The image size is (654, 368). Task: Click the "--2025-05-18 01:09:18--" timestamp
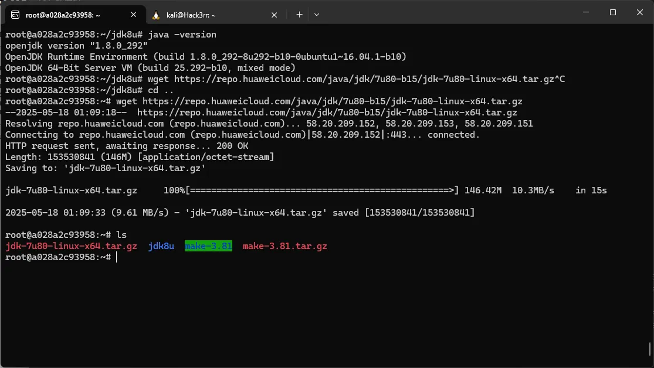pyautogui.click(x=66, y=113)
